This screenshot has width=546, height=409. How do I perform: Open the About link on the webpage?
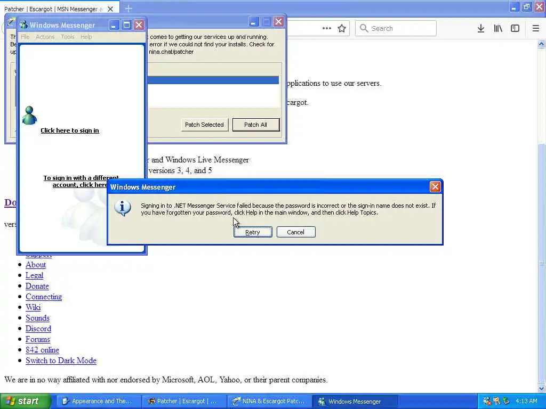(x=36, y=265)
